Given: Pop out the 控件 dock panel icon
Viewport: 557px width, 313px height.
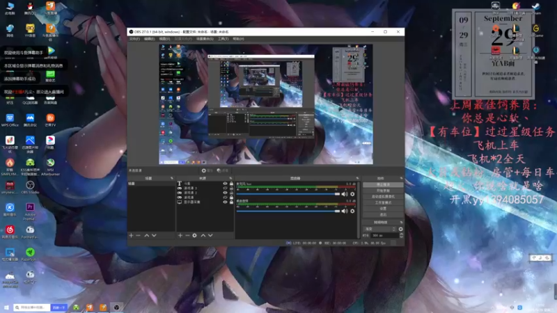Looking at the screenshot, I should (x=402, y=178).
